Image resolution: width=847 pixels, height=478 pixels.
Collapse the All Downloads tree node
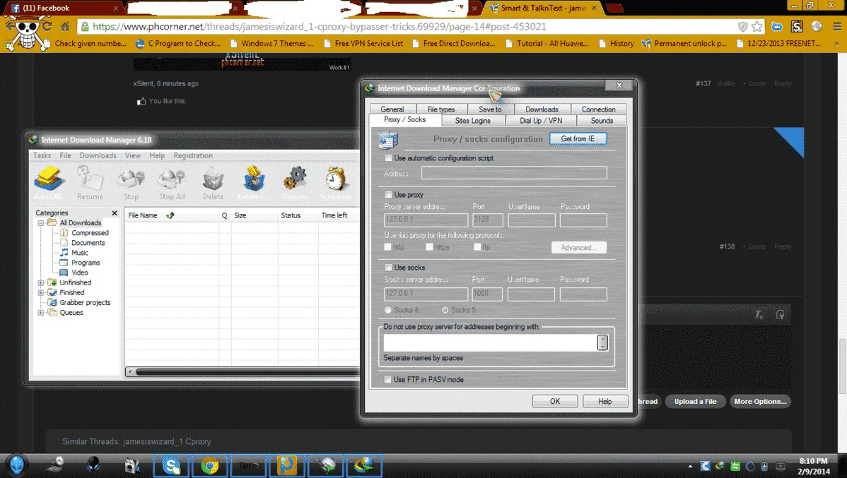pos(40,223)
